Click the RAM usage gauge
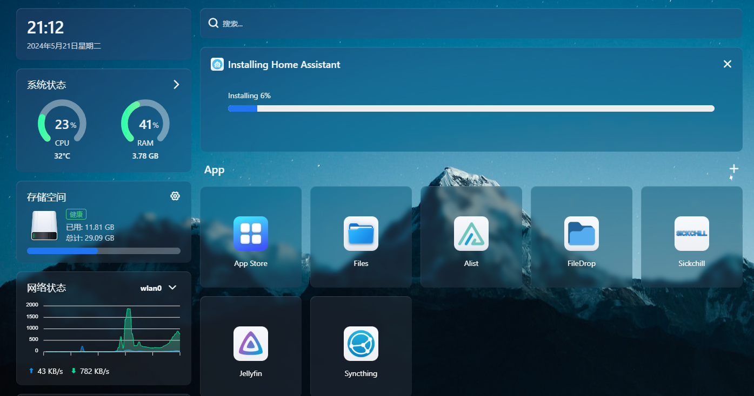 145,121
